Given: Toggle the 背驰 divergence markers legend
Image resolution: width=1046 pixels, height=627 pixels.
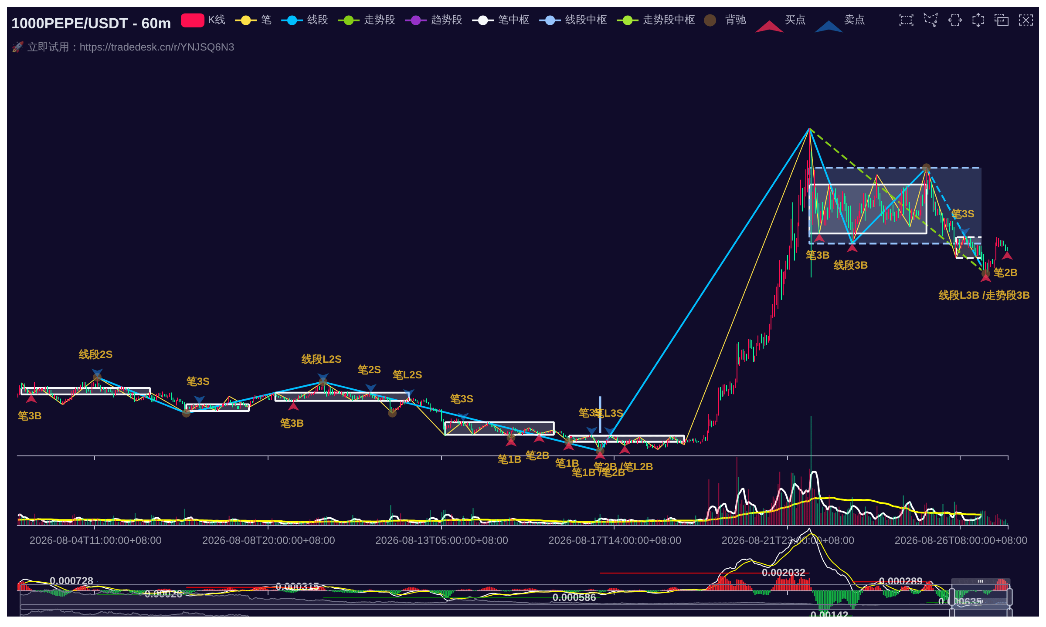Looking at the screenshot, I should tap(725, 20).
